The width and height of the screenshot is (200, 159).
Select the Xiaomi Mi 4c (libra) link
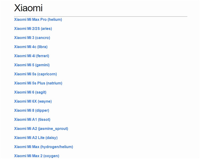click(31, 47)
